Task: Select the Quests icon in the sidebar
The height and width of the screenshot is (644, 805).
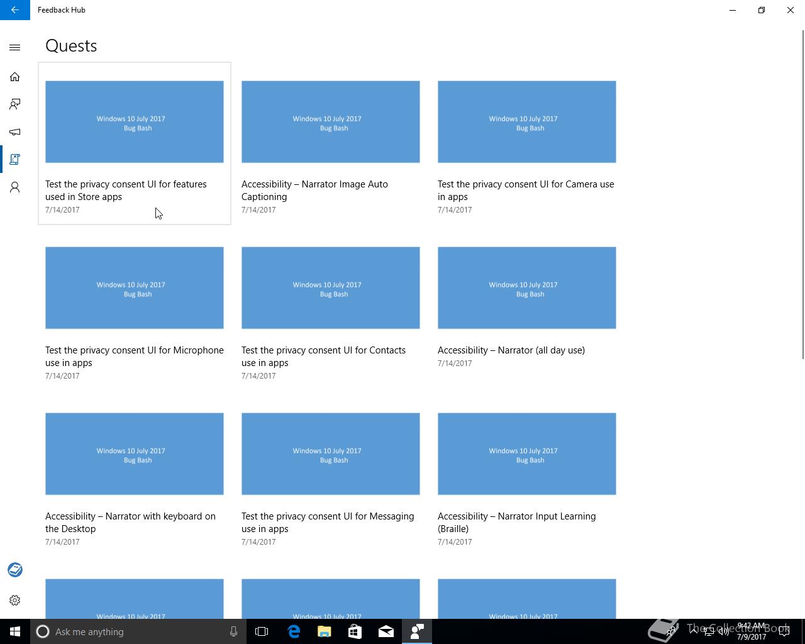Action: pyautogui.click(x=15, y=160)
